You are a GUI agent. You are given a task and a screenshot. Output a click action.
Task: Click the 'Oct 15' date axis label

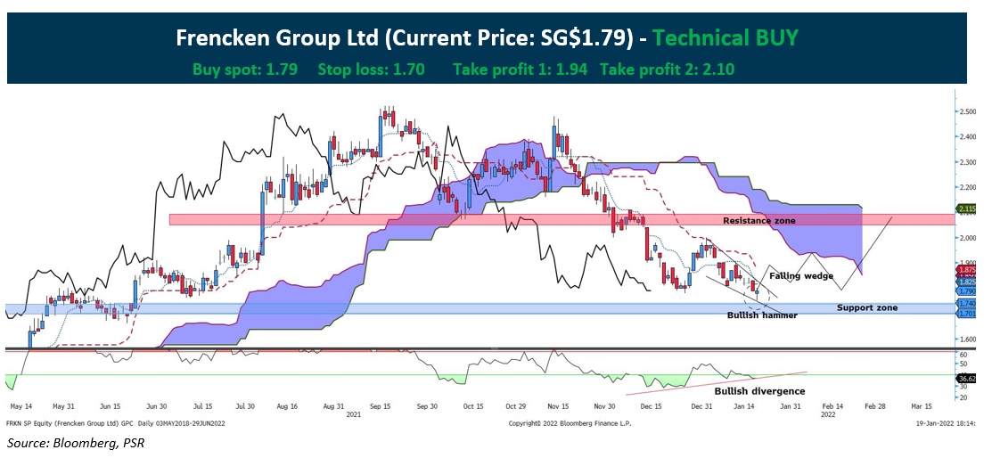point(473,406)
